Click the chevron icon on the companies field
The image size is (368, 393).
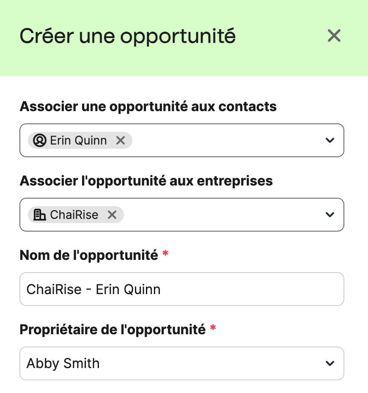click(x=330, y=215)
